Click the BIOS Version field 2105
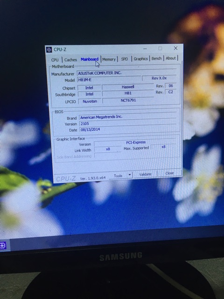 (128, 123)
